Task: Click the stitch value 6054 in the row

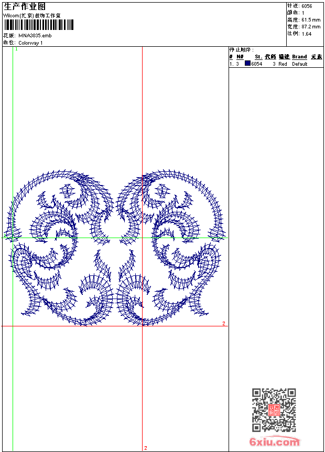Action: coord(256,64)
